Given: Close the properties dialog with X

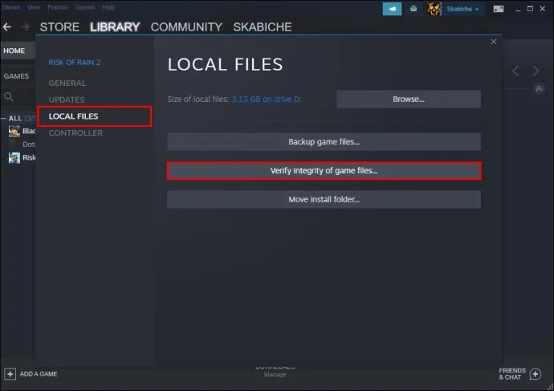Looking at the screenshot, I should coord(493,42).
